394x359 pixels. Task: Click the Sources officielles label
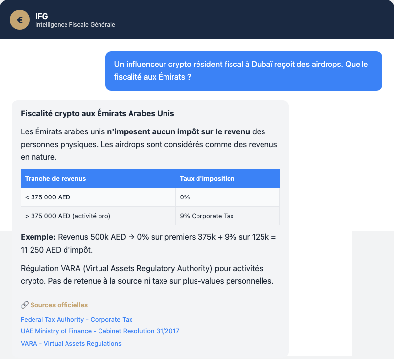(59, 305)
